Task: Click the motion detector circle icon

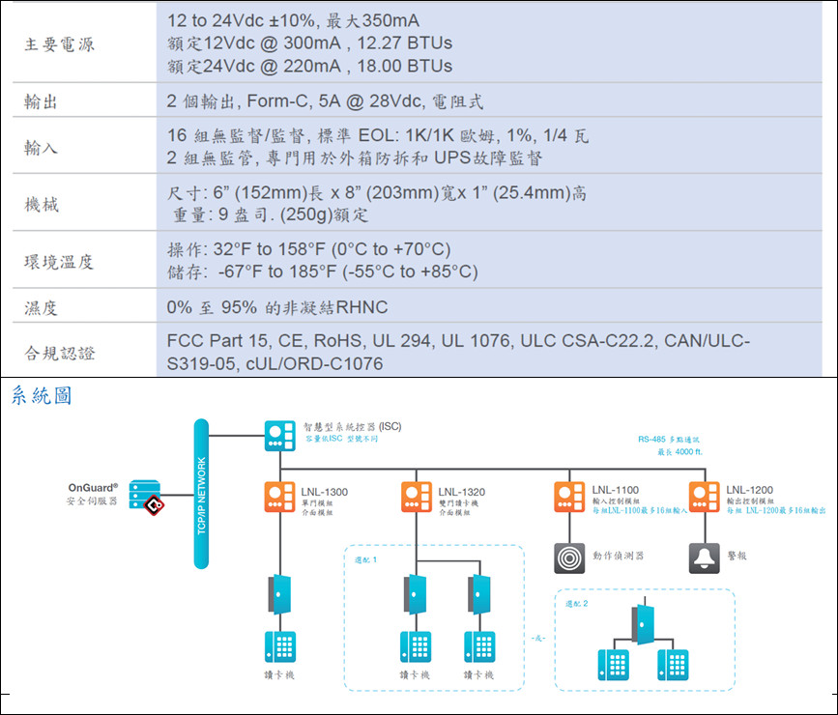Action: point(569,558)
